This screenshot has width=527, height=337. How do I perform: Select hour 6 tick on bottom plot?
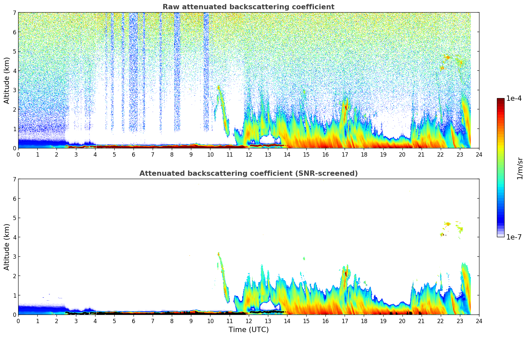[x=133, y=321]
